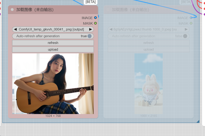Click previous arrow beside ComfyUI_temp_gkvvh_00041_.png
Viewport: 205px width, 136px height.
click(15, 29)
